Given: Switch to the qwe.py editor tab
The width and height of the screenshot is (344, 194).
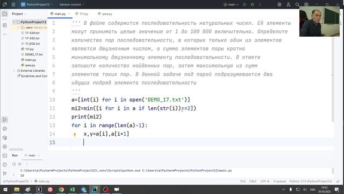Looking at the screenshot, I should coord(105,13).
